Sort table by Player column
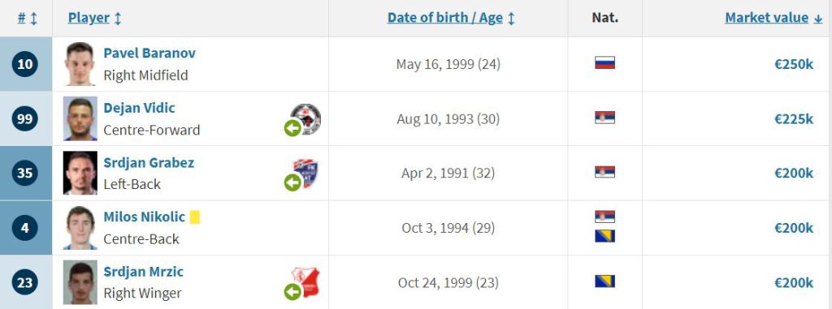832x309 pixels. (95, 18)
